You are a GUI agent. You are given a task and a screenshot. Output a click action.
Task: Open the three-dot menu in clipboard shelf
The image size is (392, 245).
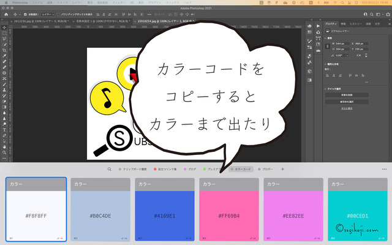tap(384, 169)
